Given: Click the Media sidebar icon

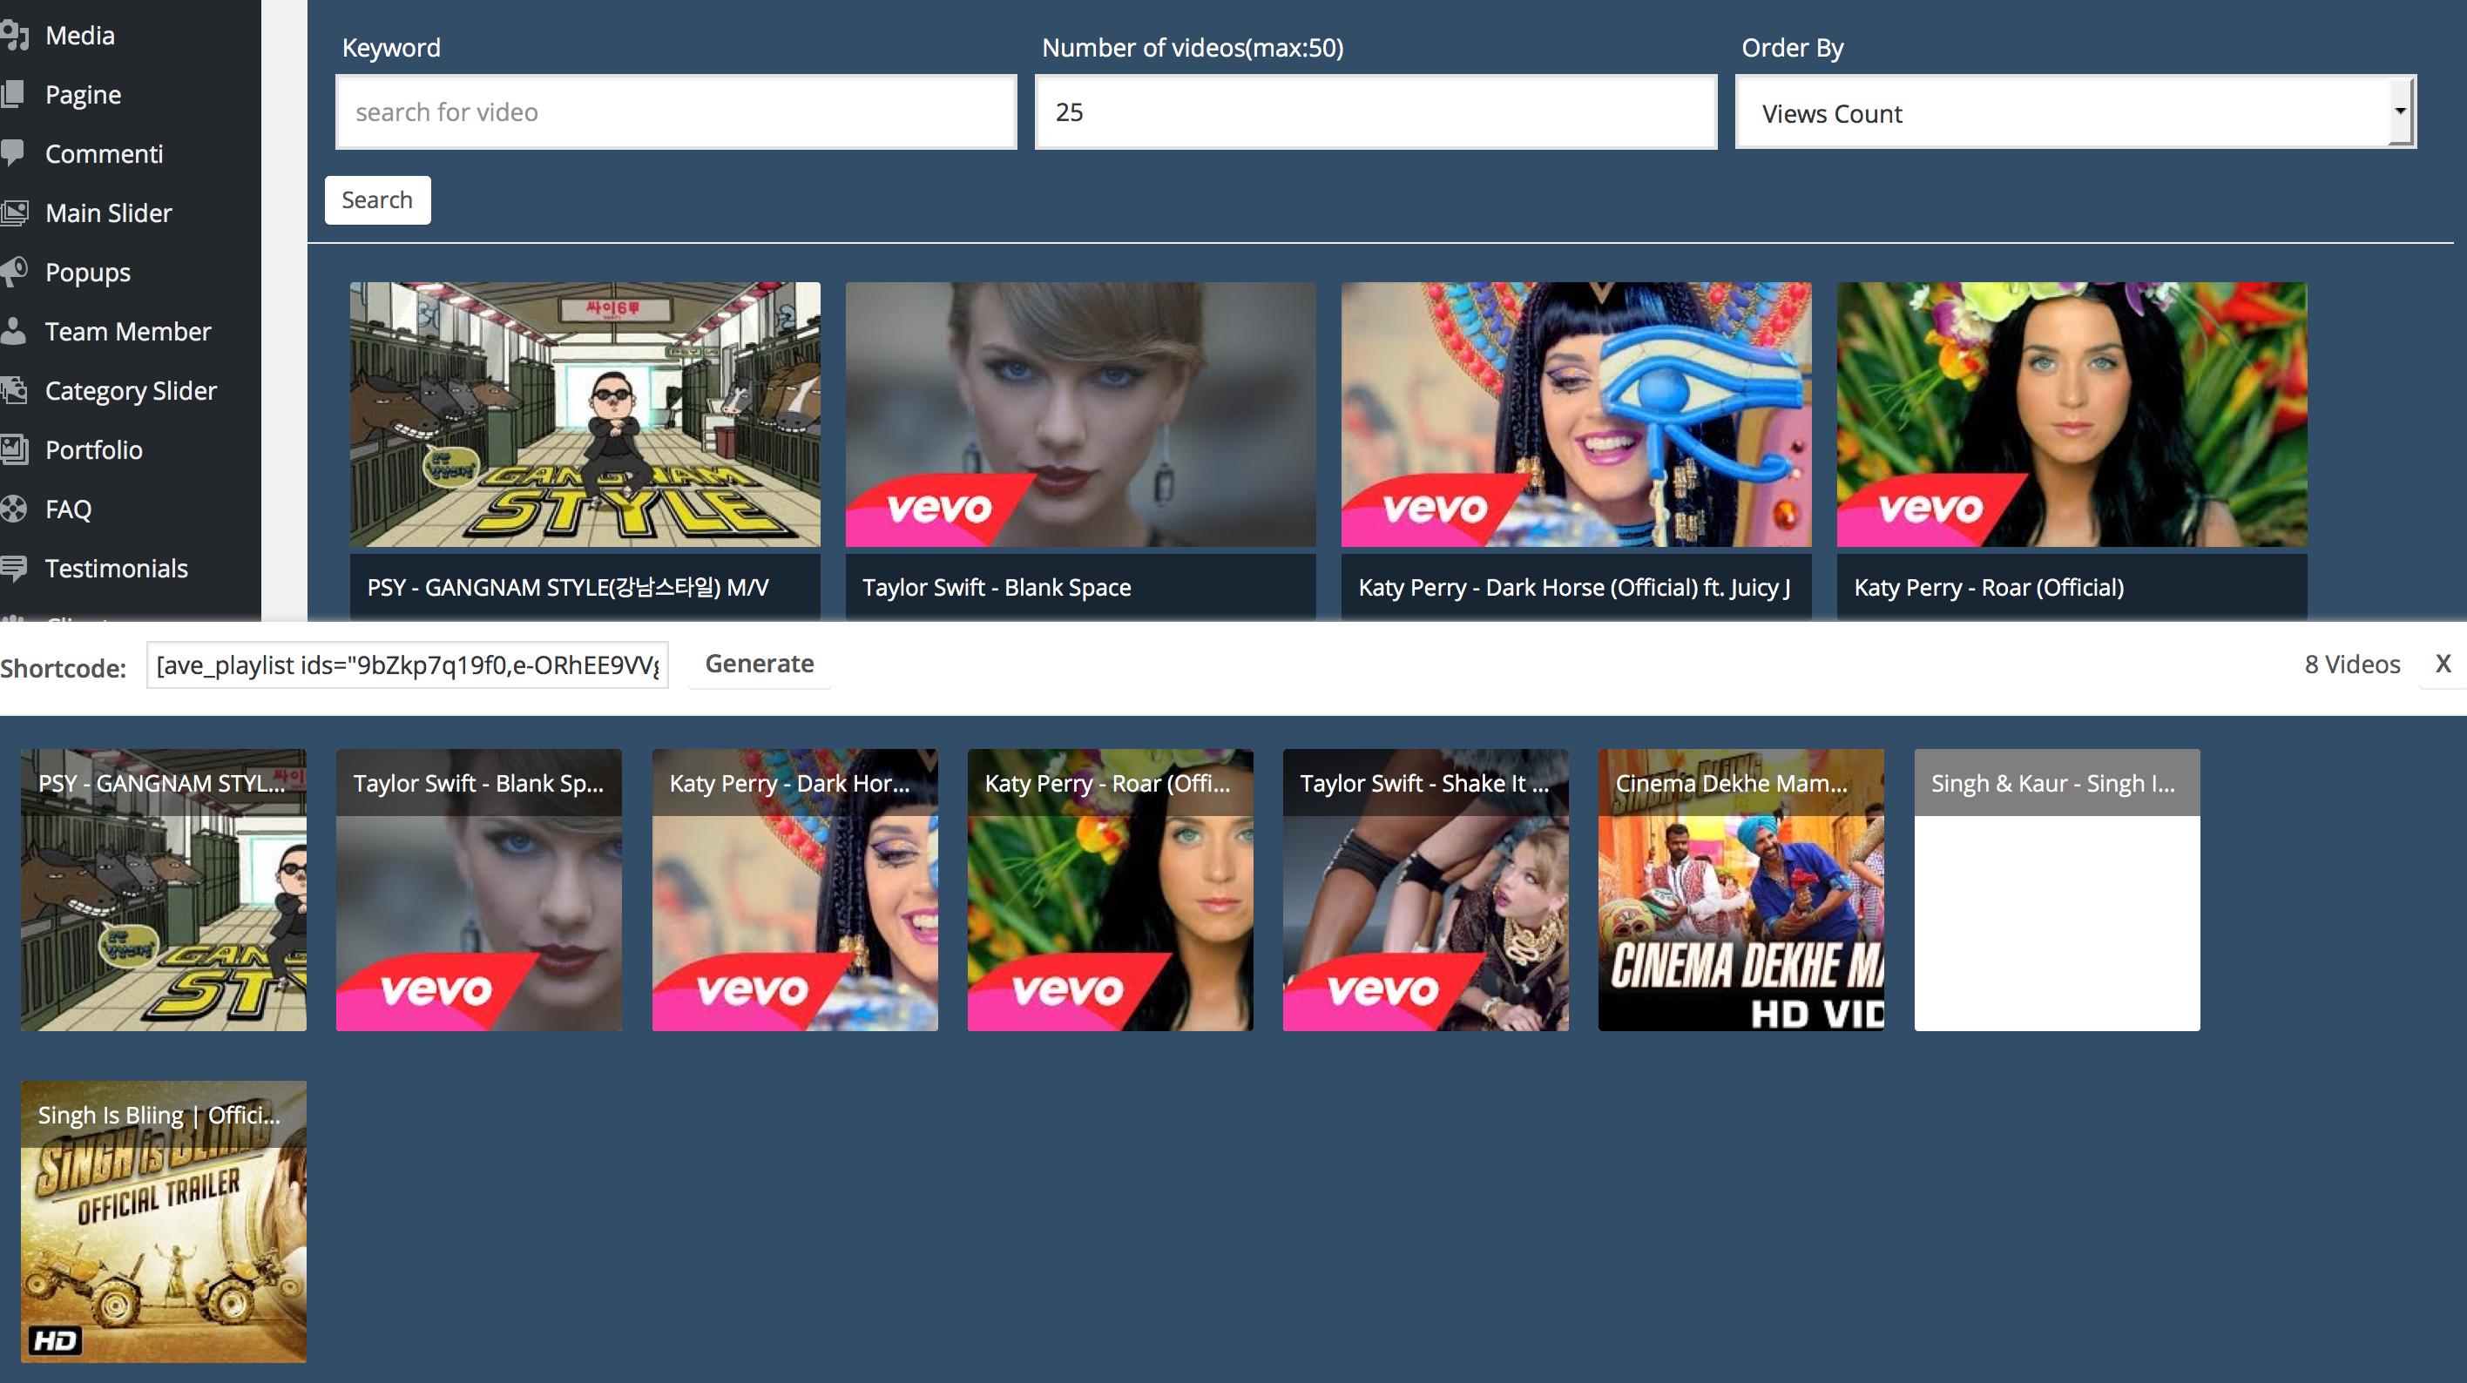Looking at the screenshot, I should pos(13,36).
